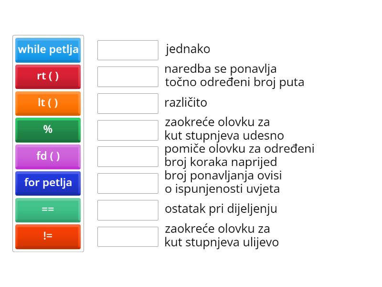
Task: Click the slot for 'točno određeni broj puta'
Action: click(127, 77)
